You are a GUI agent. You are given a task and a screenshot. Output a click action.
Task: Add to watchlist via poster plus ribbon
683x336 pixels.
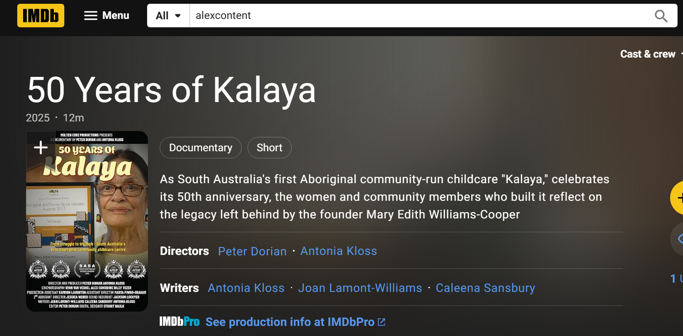tap(41, 147)
